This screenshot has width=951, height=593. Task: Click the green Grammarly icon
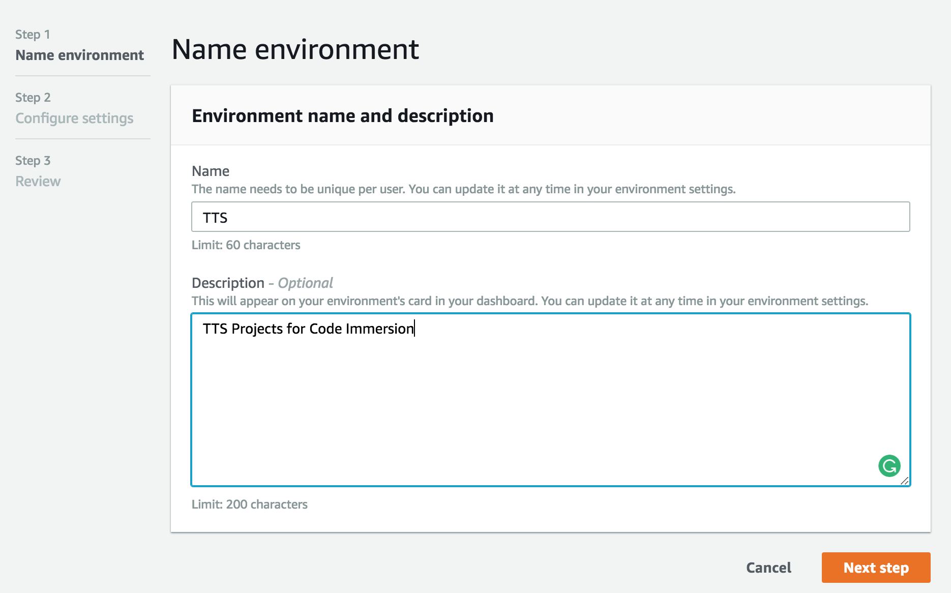pyautogui.click(x=889, y=466)
